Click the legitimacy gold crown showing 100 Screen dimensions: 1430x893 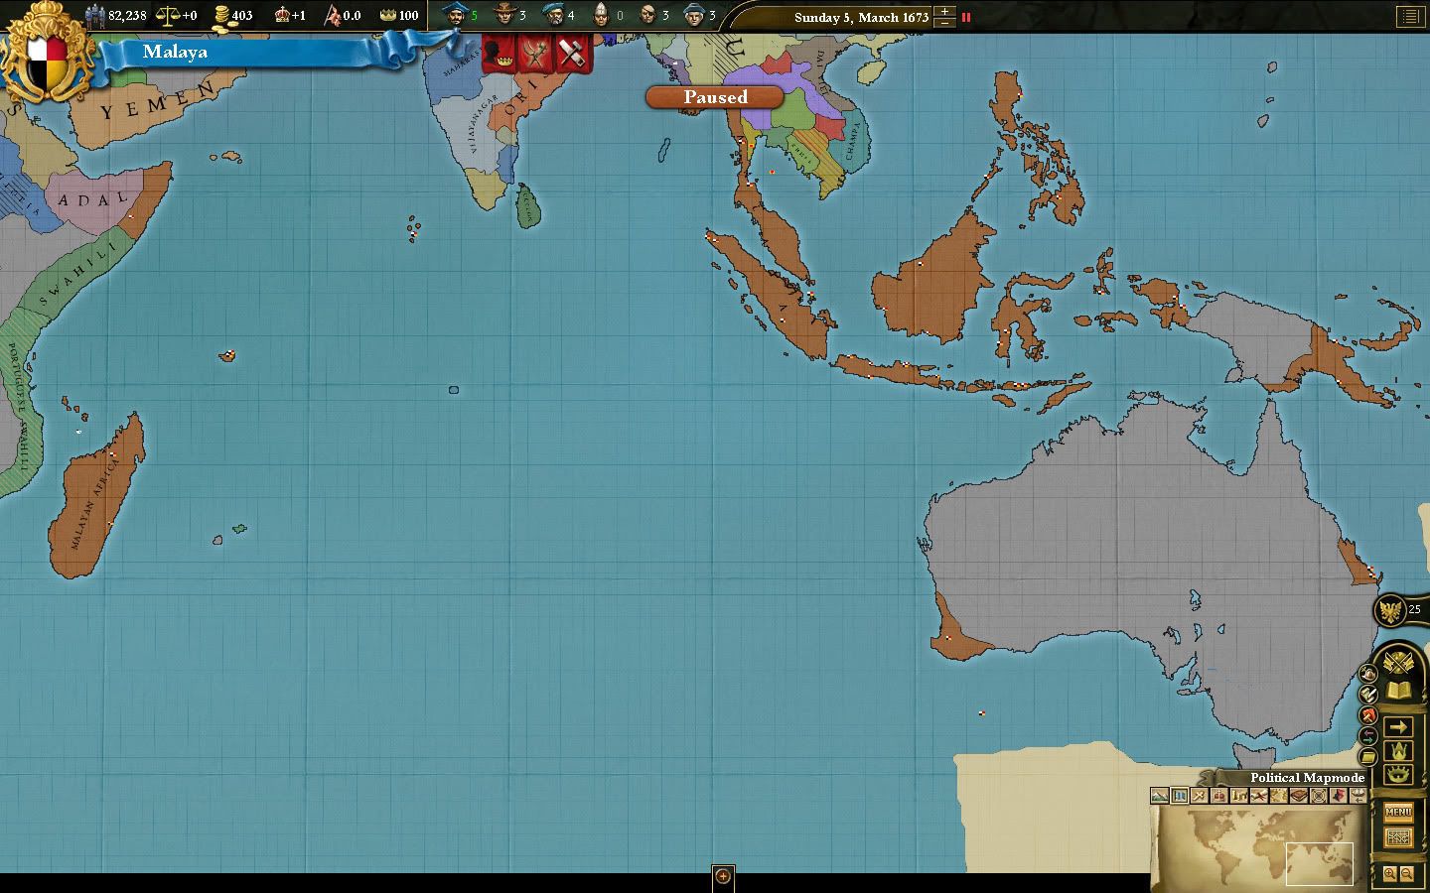[387, 16]
